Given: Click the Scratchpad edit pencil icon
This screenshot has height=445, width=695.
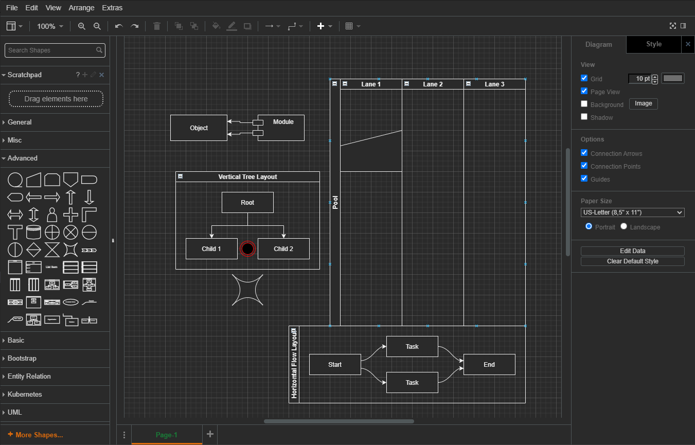Looking at the screenshot, I should click(x=94, y=75).
